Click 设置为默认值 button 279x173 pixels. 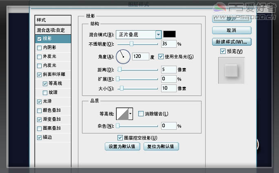click(122, 146)
